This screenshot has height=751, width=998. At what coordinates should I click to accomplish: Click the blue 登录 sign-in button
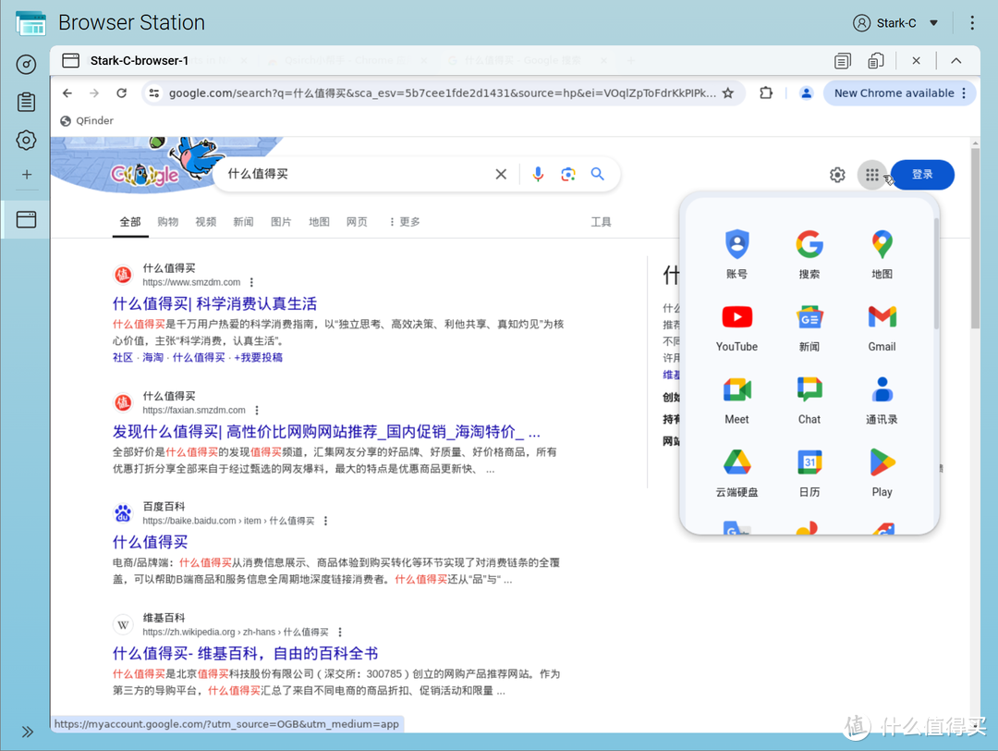pos(922,174)
